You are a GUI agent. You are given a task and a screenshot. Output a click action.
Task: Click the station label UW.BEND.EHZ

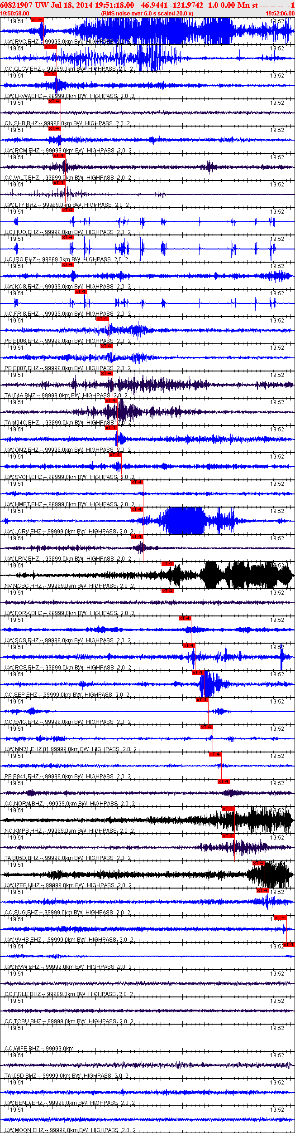click(24, 1103)
